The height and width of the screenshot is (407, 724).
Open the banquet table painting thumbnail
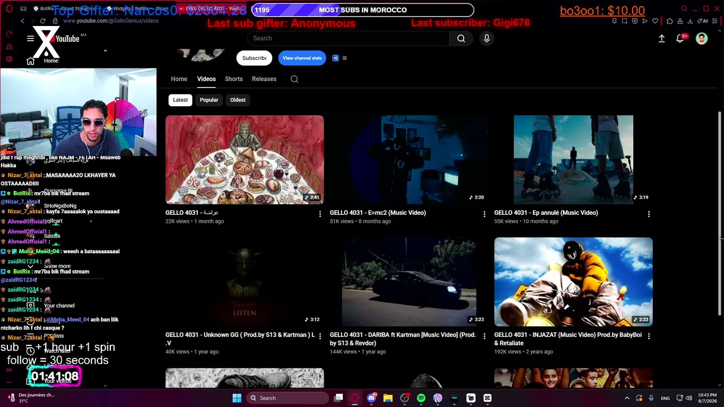point(245,159)
